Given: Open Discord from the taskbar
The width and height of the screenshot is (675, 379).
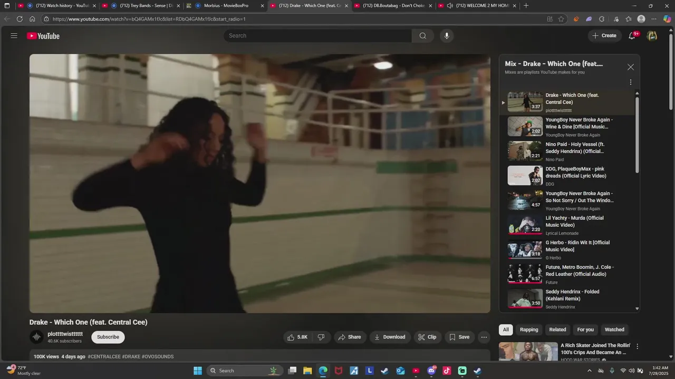Looking at the screenshot, I should 431,371.
